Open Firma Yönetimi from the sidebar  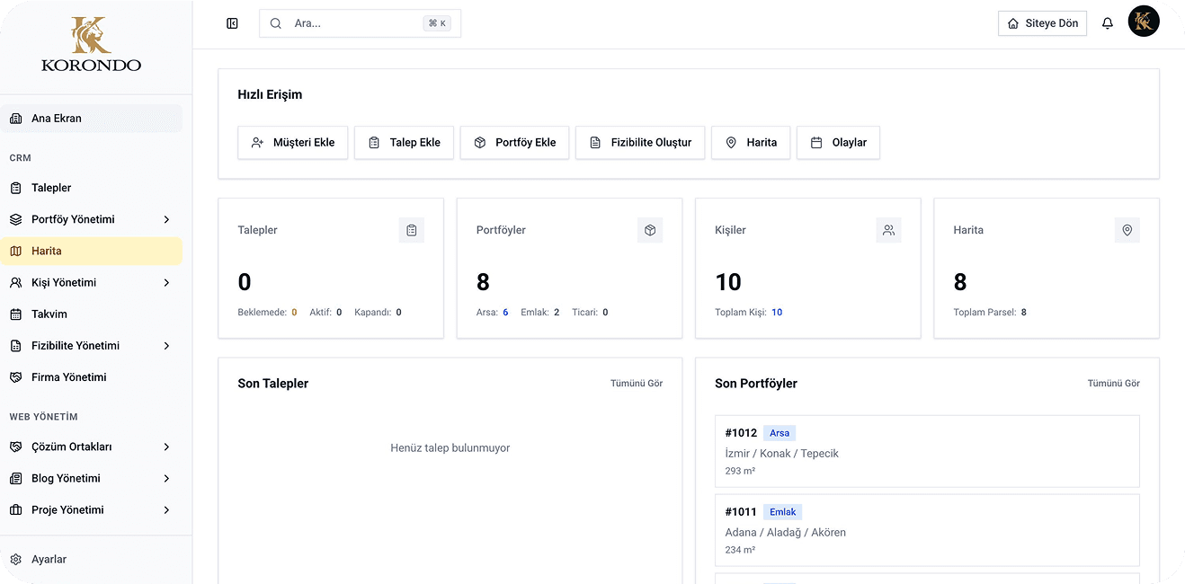click(x=67, y=376)
